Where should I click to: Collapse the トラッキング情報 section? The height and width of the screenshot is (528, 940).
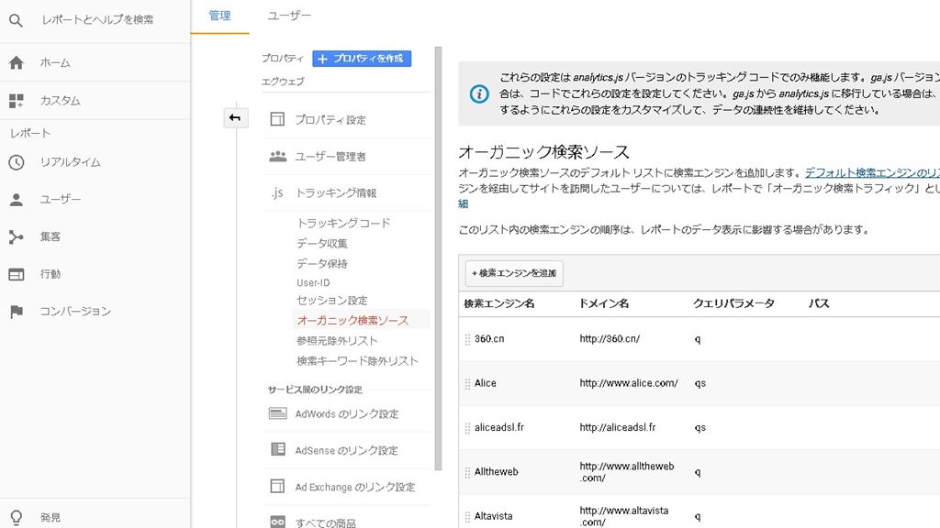(x=335, y=193)
